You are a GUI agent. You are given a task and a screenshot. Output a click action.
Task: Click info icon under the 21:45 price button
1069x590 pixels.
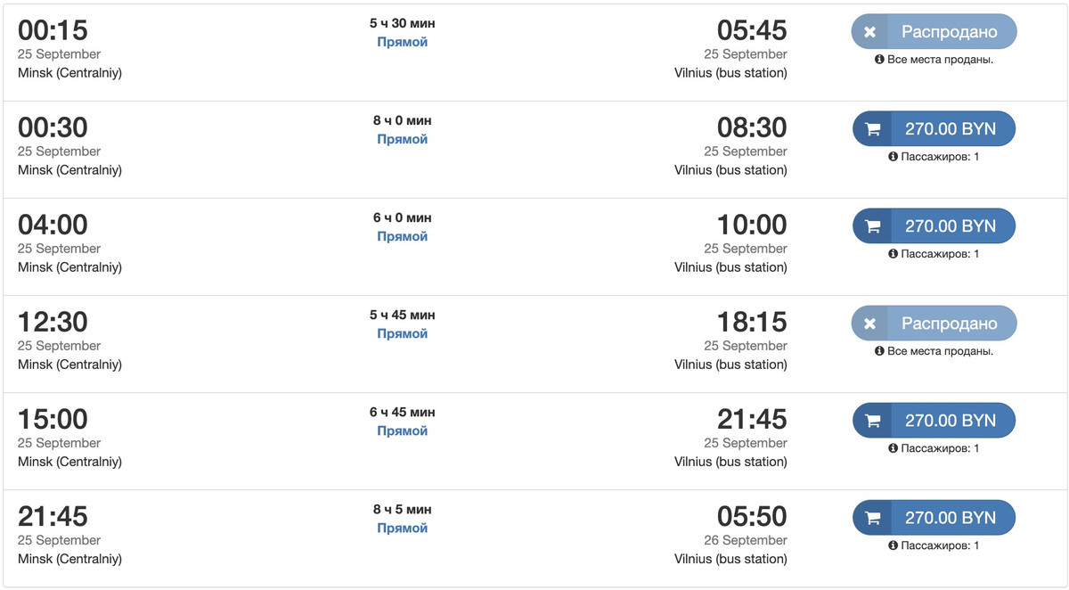(893, 545)
